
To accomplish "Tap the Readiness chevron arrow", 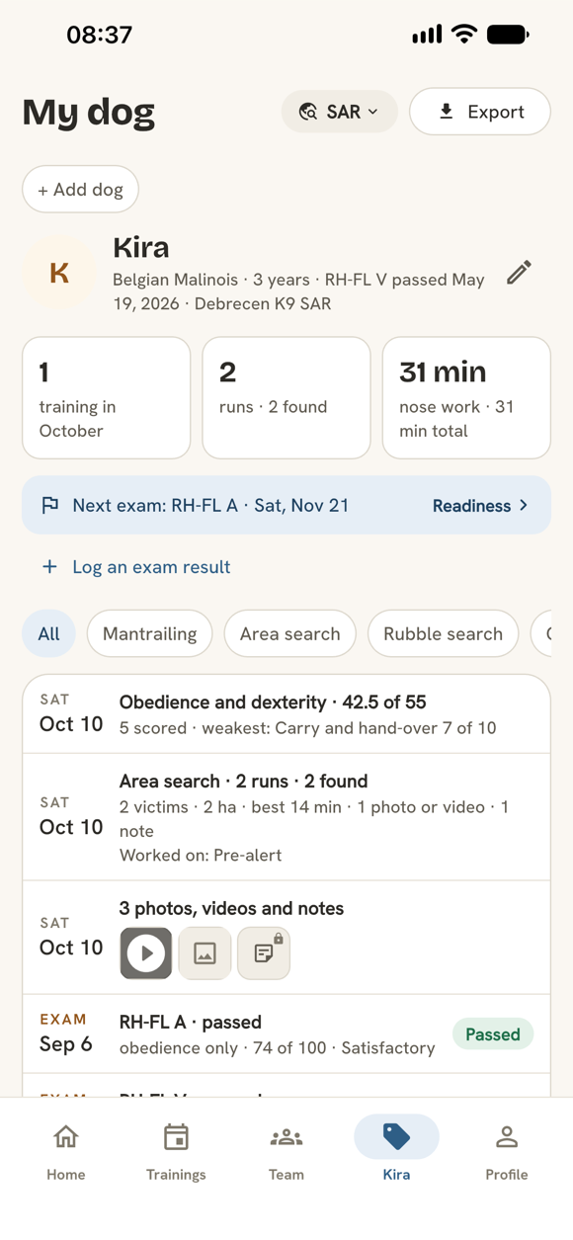I will tap(523, 506).
